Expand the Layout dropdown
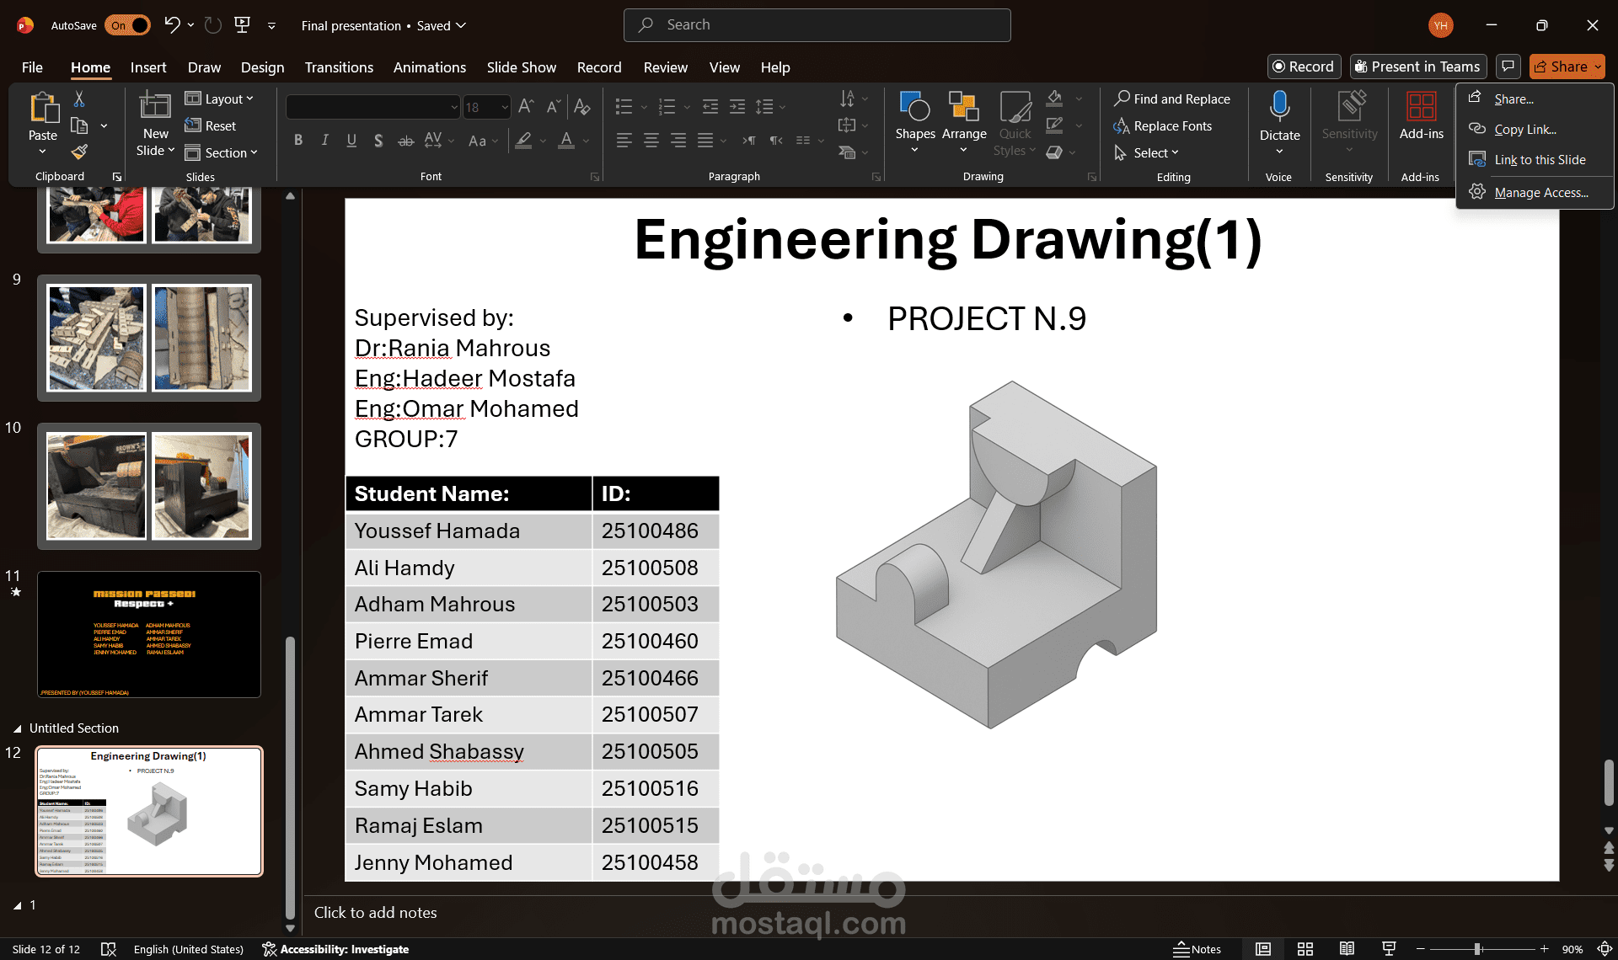The width and height of the screenshot is (1618, 960). tap(220, 99)
